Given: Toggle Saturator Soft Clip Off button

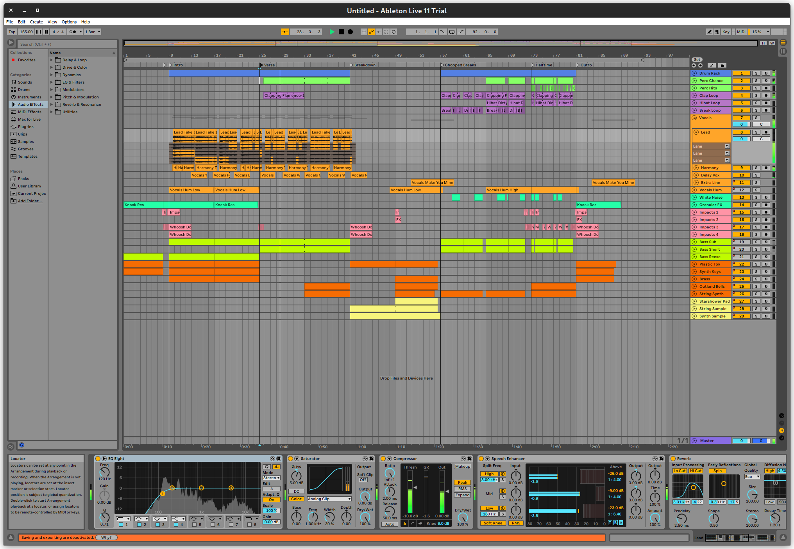Looking at the screenshot, I should coord(363,480).
